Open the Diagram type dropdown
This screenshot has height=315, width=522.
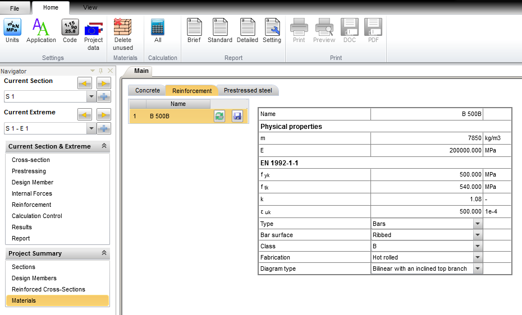coord(477,269)
